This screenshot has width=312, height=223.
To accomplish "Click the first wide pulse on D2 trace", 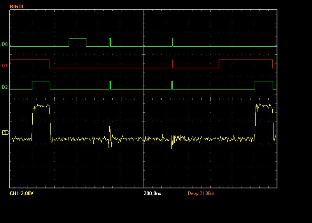I will (41, 82).
